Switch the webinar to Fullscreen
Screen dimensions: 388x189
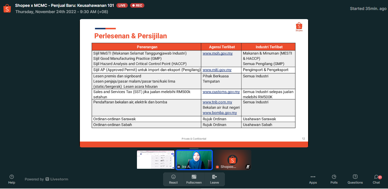tap(194, 179)
